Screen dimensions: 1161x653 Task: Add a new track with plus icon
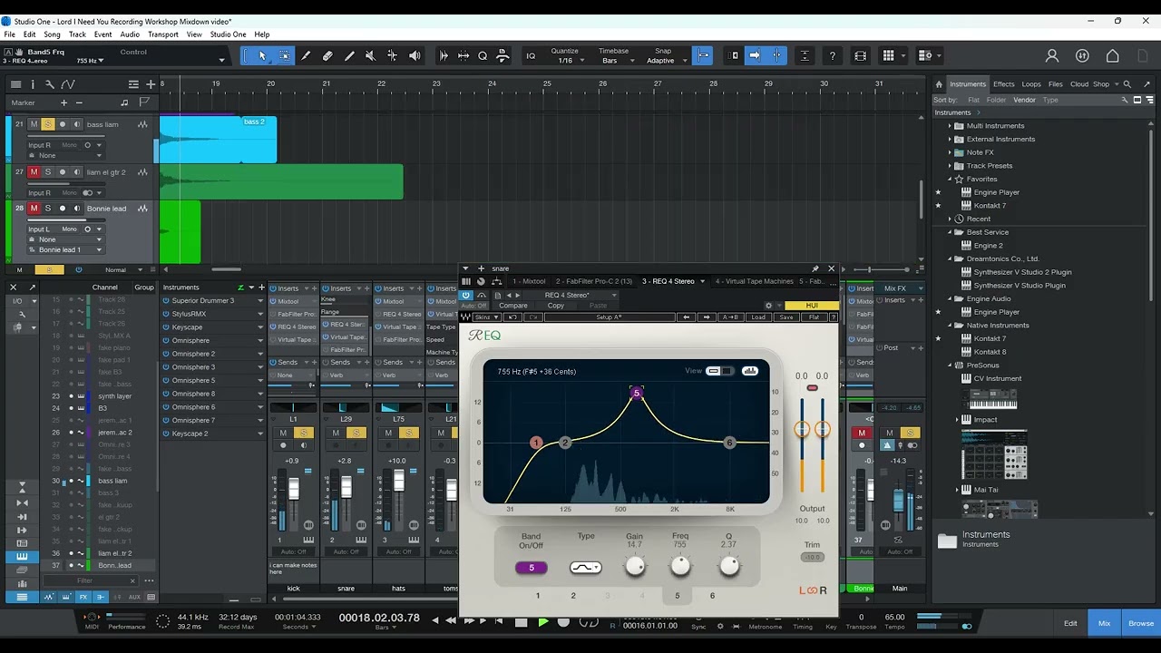(x=151, y=84)
